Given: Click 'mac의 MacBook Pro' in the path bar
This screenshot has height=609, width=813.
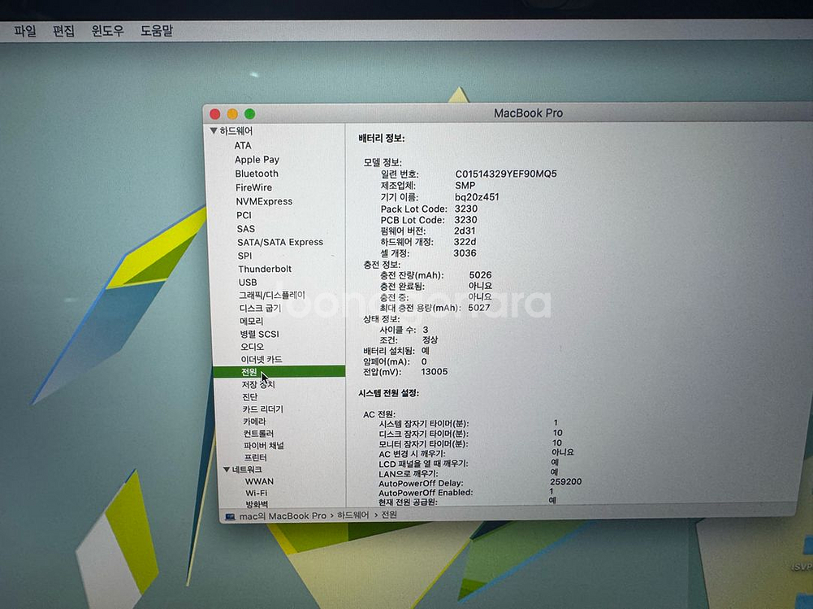Looking at the screenshot, I should pos(283,516).
